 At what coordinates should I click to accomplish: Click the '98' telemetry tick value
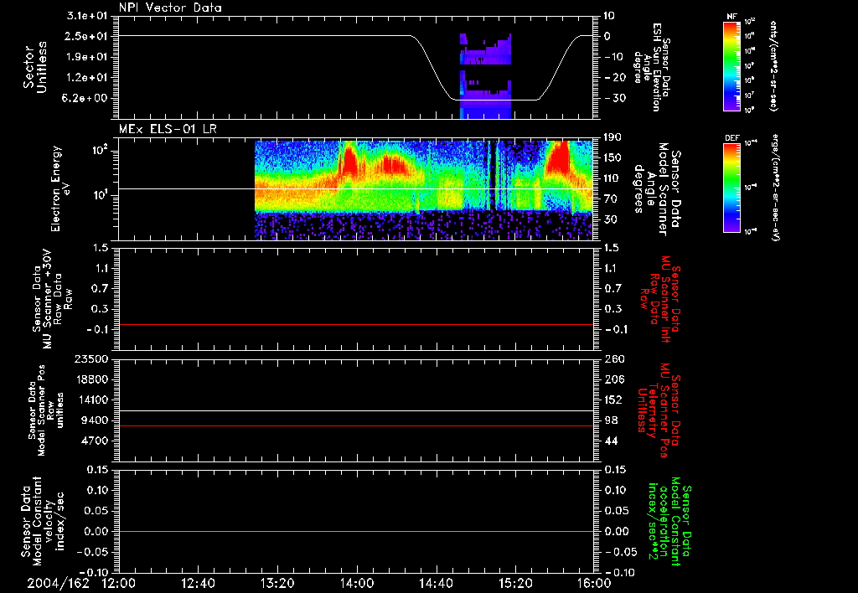[x=611, y=420]
